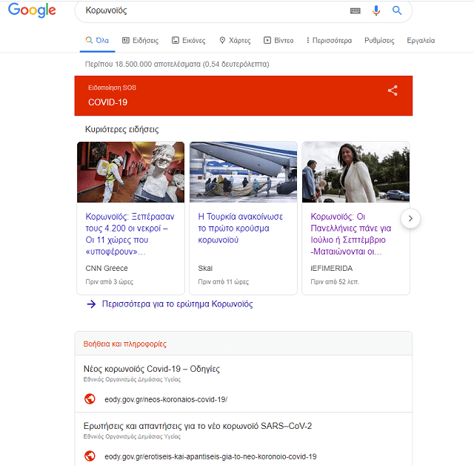Open the COVID-19 SOS alert banner

244,96
